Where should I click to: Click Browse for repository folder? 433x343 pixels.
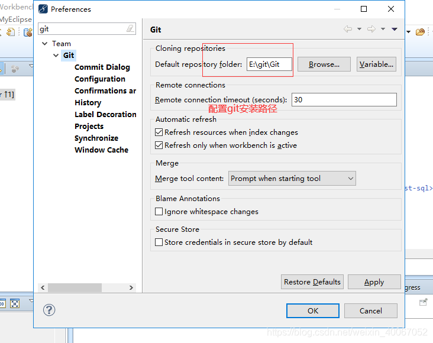coord(324,64)
